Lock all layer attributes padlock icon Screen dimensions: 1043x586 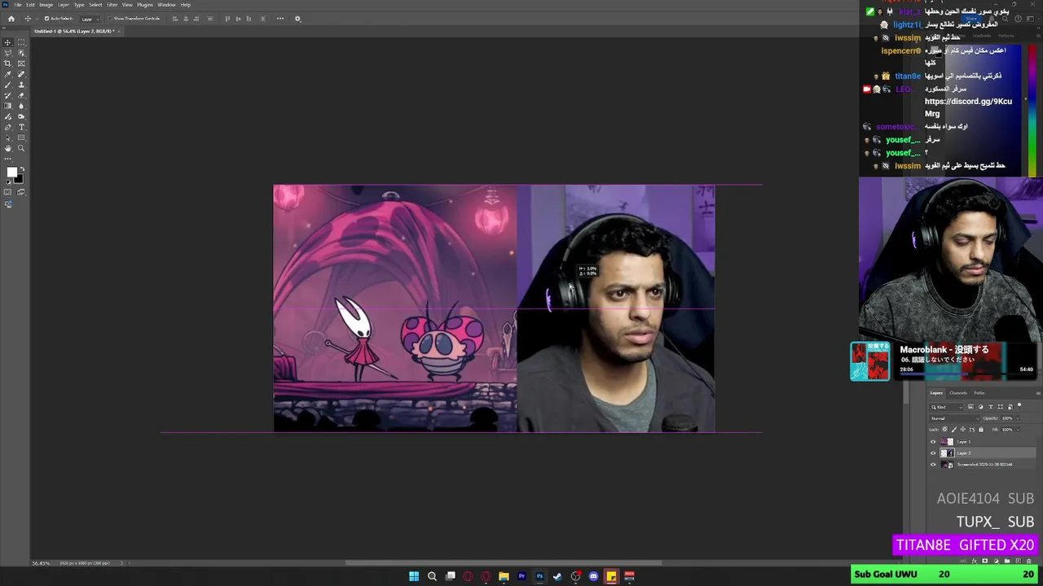click(981, 429)
